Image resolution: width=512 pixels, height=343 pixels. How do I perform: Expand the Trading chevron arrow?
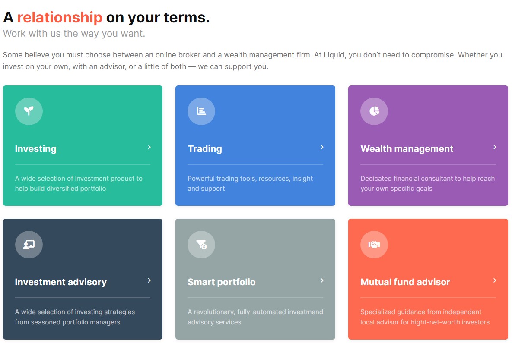pyautogui.click(x=322, y=147)
